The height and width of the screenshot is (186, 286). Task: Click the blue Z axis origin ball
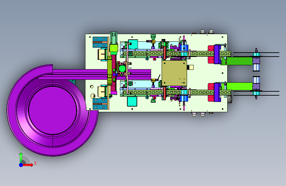21,165
